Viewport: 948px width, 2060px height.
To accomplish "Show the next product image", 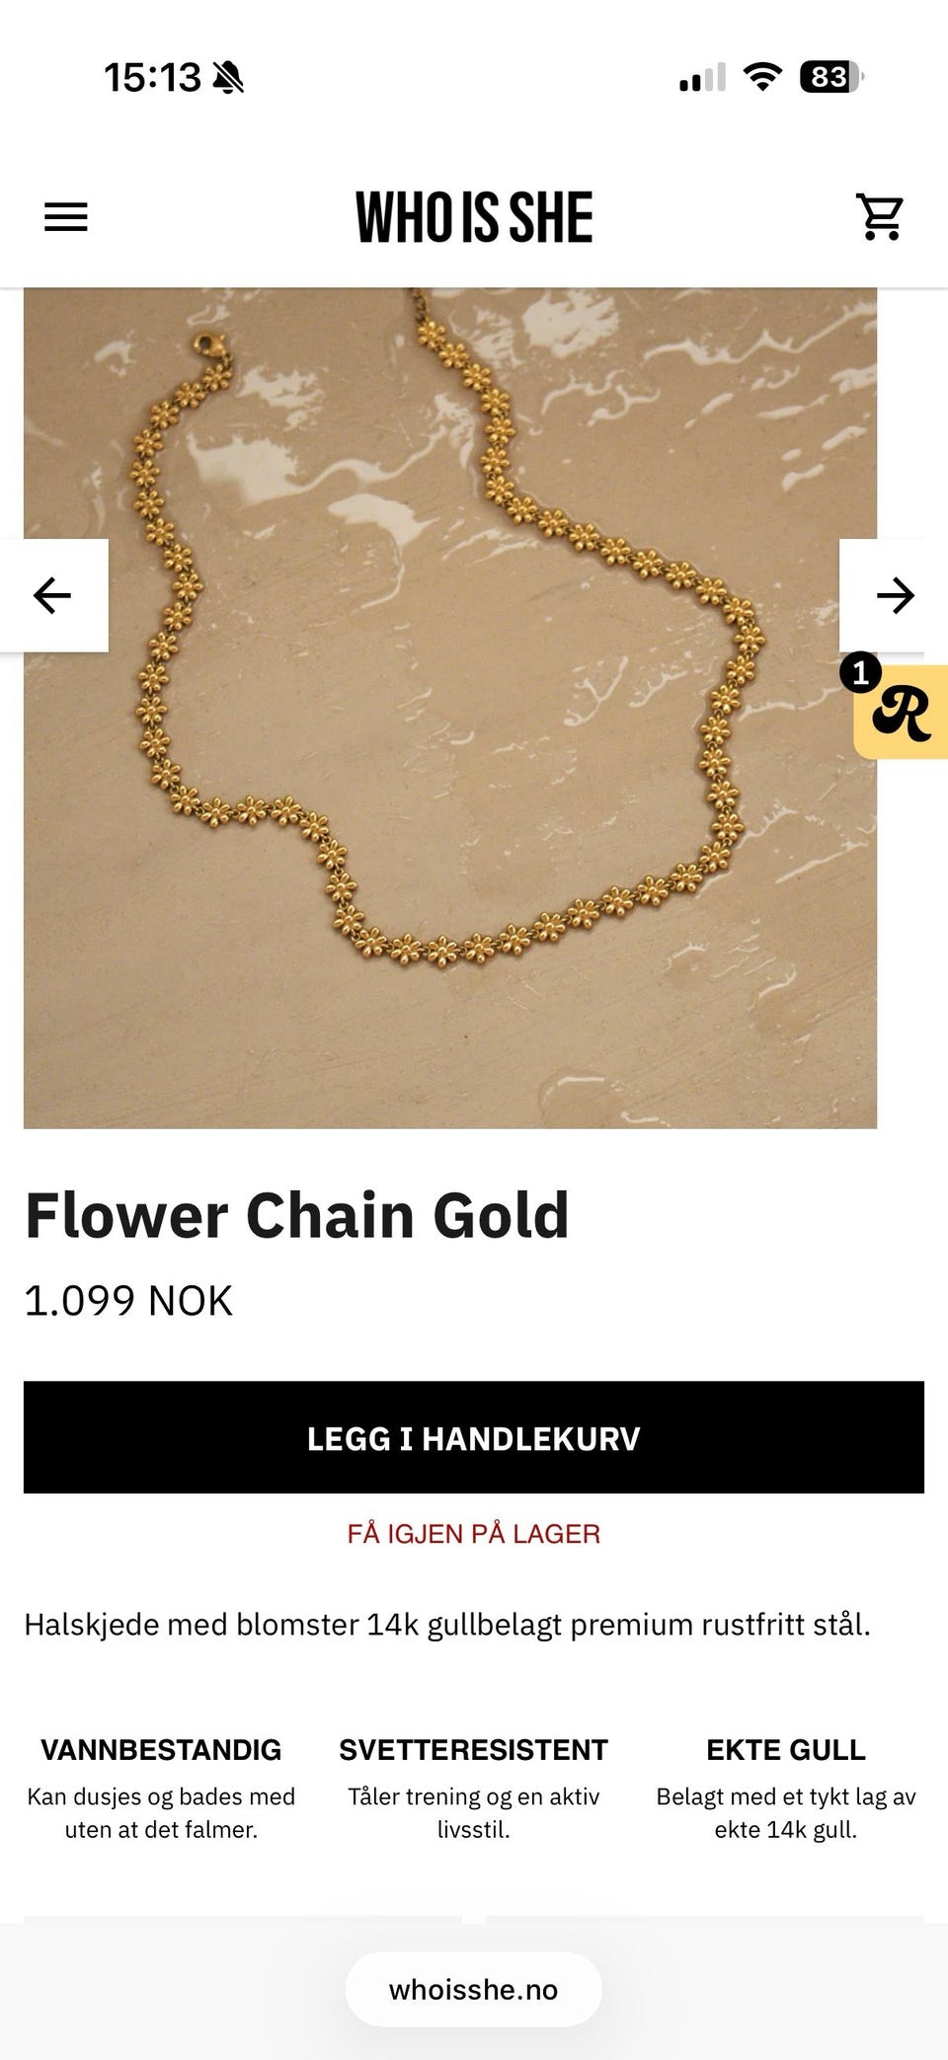I will coord(894,595).
